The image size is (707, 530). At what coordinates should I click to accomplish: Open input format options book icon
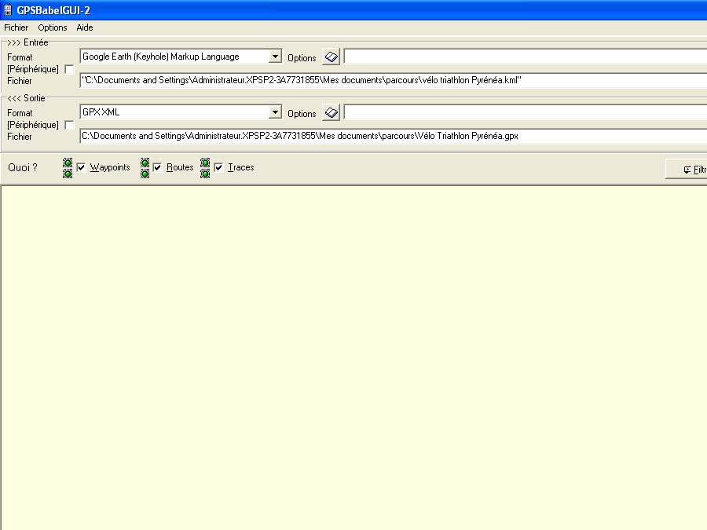click(x=332, y=57)
